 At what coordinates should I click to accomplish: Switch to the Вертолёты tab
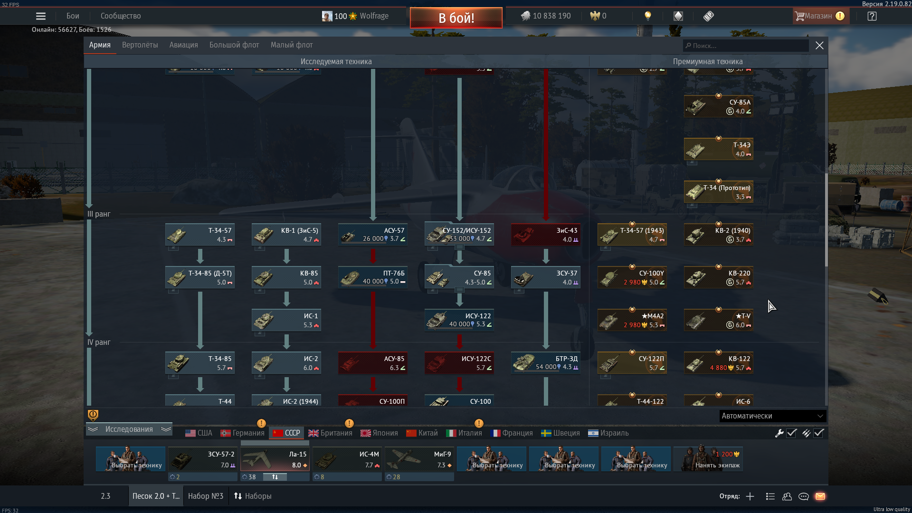coord(140,45)
